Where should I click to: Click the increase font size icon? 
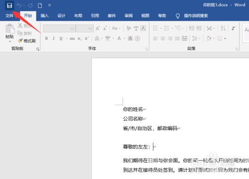click(x=98, y=28)
